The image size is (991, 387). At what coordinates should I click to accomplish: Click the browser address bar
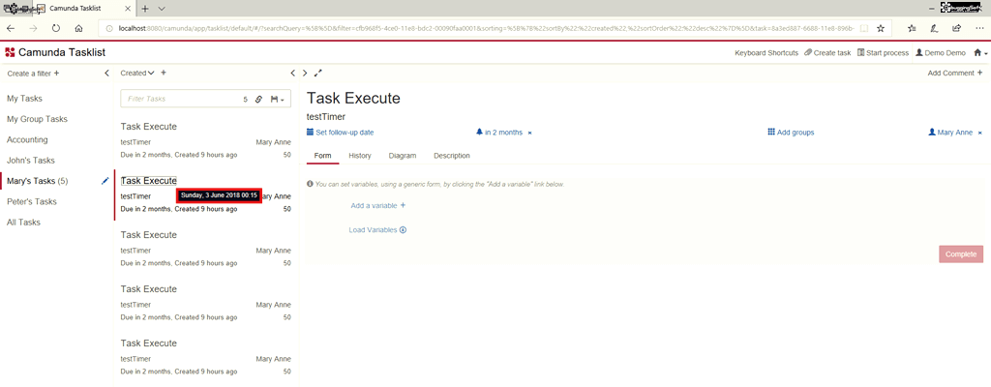(x=486, y=28)
